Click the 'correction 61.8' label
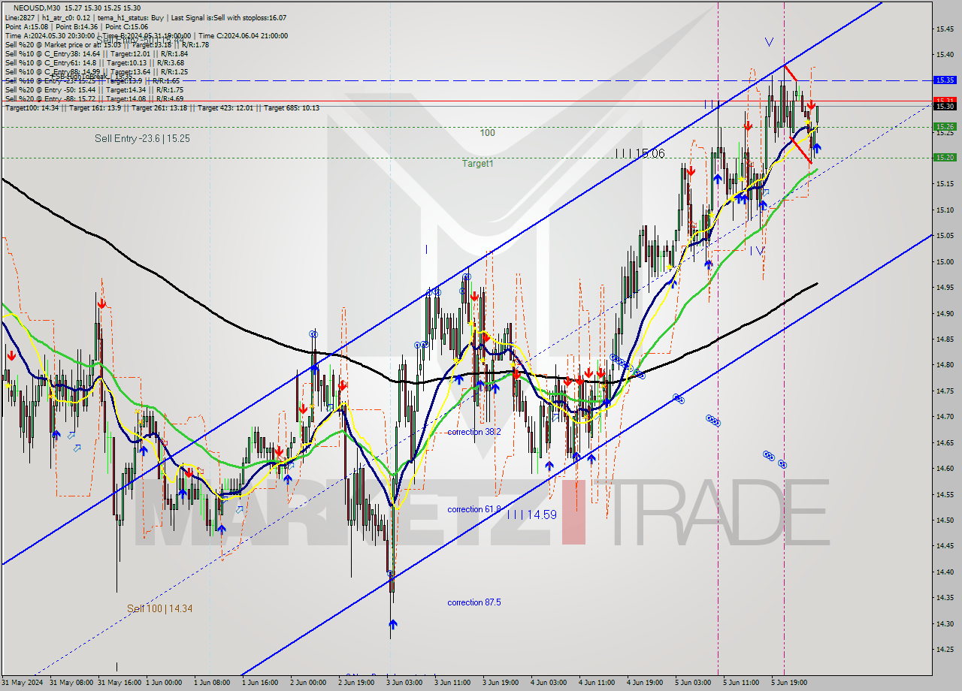 click(474, 509)
